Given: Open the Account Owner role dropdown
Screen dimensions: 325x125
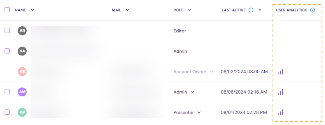Looking at the screenshot, I should click(211, 72).
